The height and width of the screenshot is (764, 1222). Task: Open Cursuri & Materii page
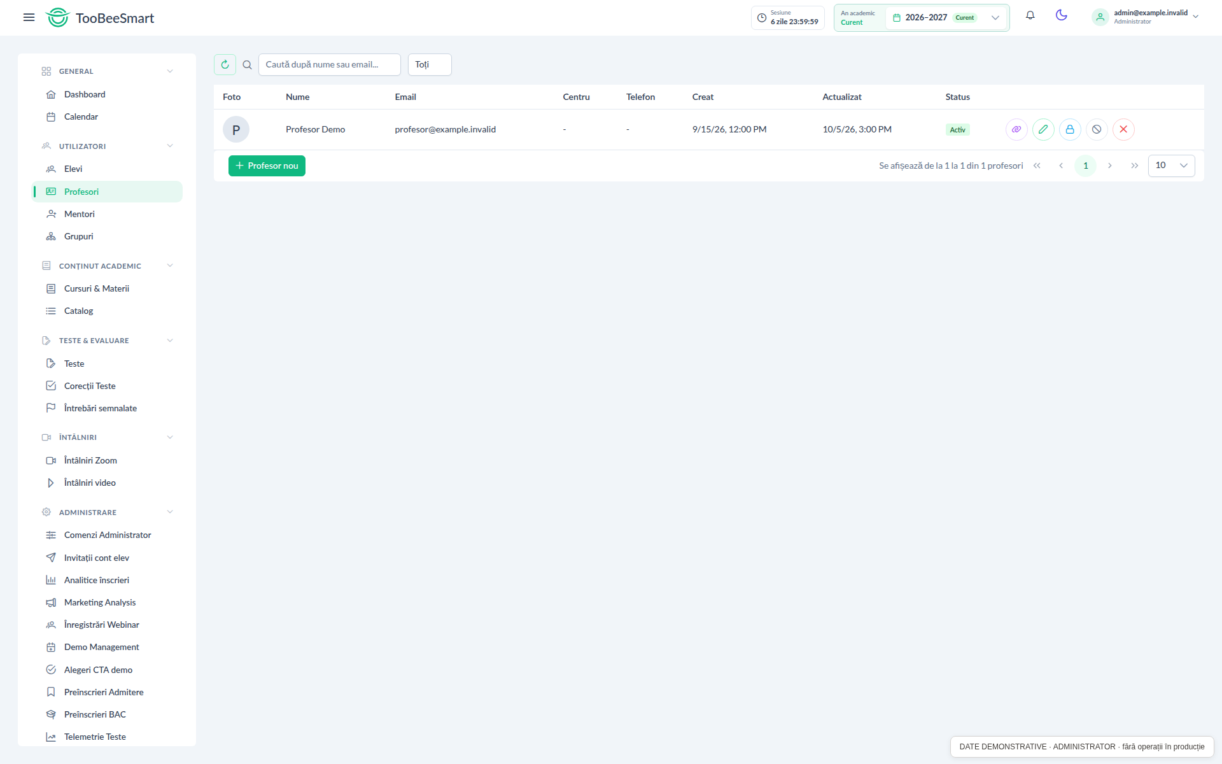click(107, 288)
